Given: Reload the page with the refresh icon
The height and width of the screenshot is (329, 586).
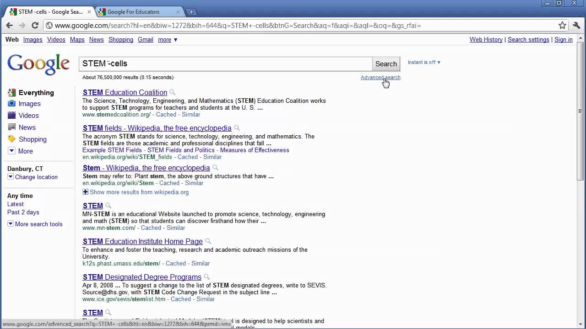Looking at the screenshot, I should point(35,26).
